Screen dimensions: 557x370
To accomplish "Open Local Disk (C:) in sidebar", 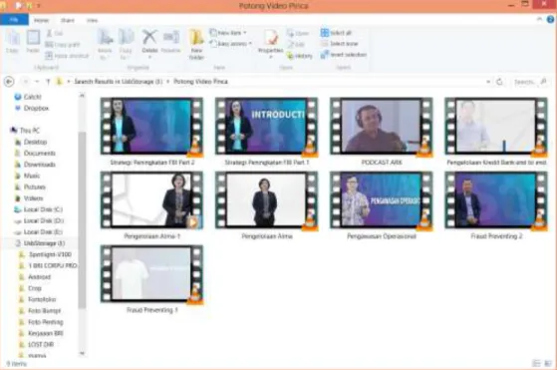I will coord(39,209).
